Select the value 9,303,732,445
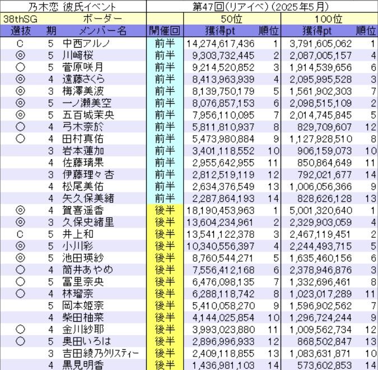Viewport: 378px width, 370px height. pyautogui.click(x=223, y=55)
